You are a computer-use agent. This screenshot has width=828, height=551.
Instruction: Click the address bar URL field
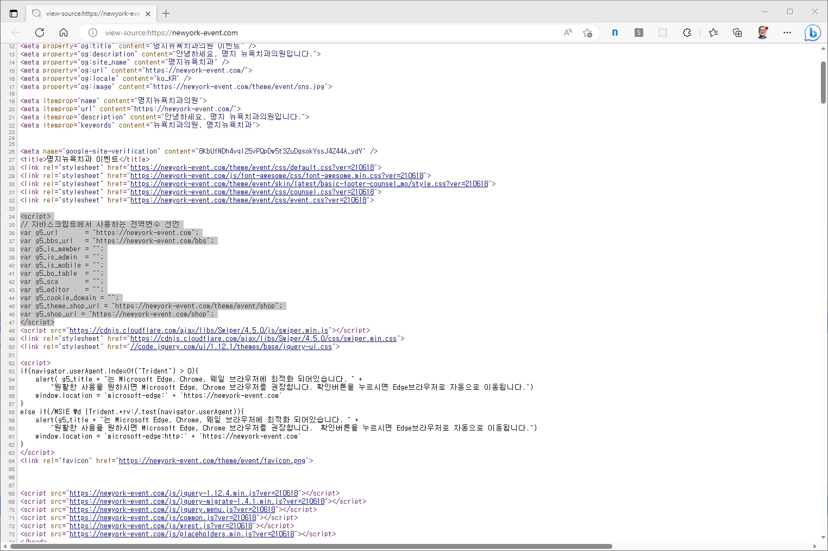[326, 33]
